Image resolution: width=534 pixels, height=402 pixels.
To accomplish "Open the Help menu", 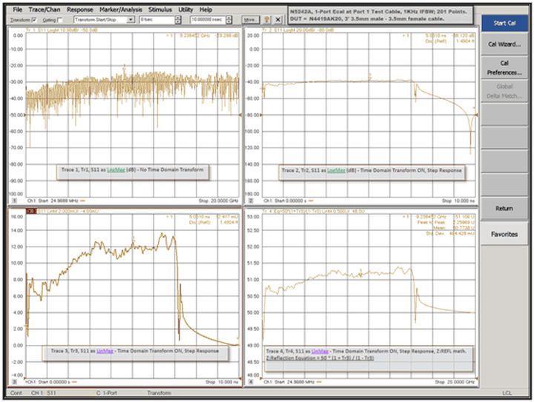I will (x=205, y=10).
